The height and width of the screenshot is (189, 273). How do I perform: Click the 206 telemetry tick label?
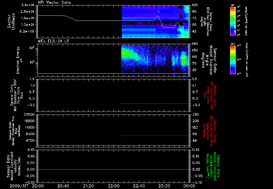[195, 121]
